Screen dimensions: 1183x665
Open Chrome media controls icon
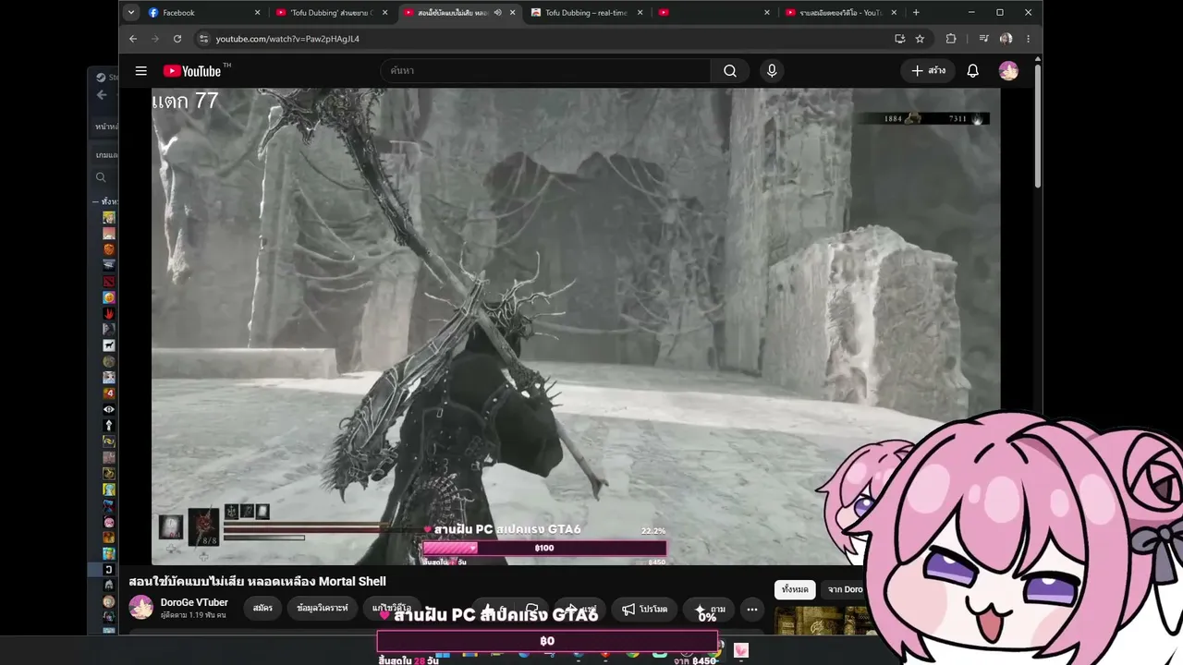pos(983,39)
